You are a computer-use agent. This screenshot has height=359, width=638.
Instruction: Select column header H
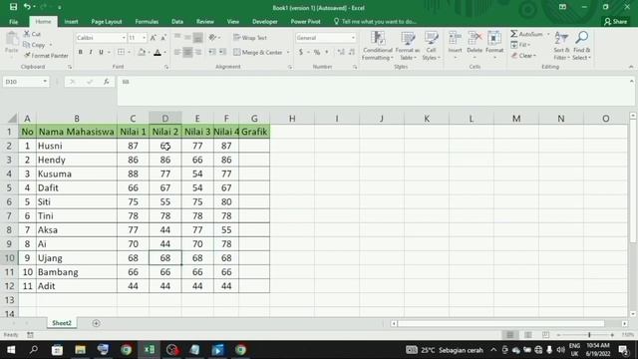click(292, 119)
